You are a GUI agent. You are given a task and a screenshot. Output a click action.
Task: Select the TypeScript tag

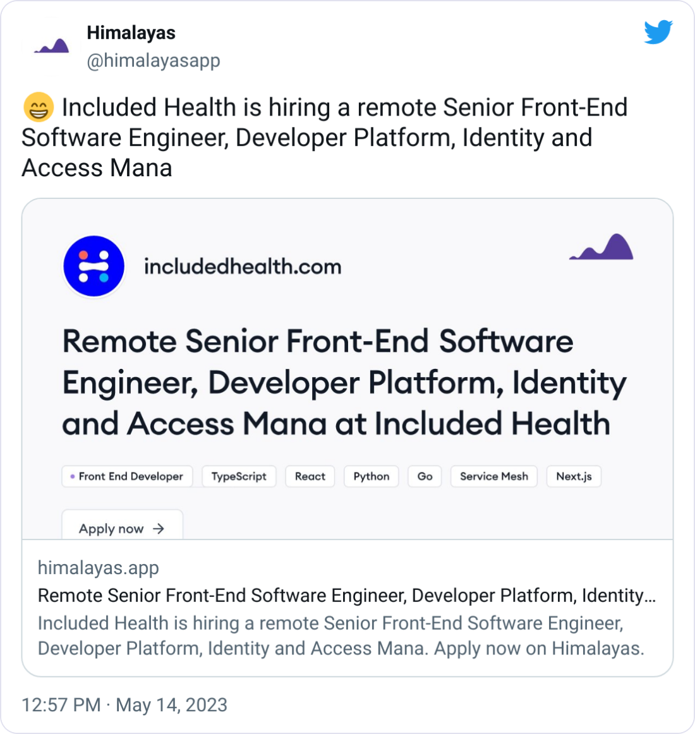click(239, 476)
